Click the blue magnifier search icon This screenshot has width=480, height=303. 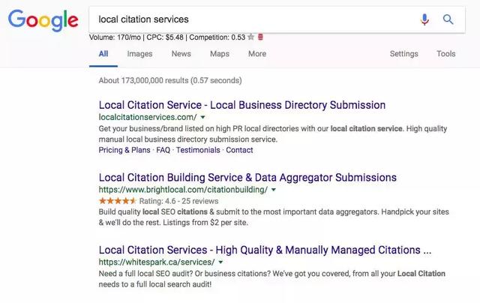pos(448,19)
